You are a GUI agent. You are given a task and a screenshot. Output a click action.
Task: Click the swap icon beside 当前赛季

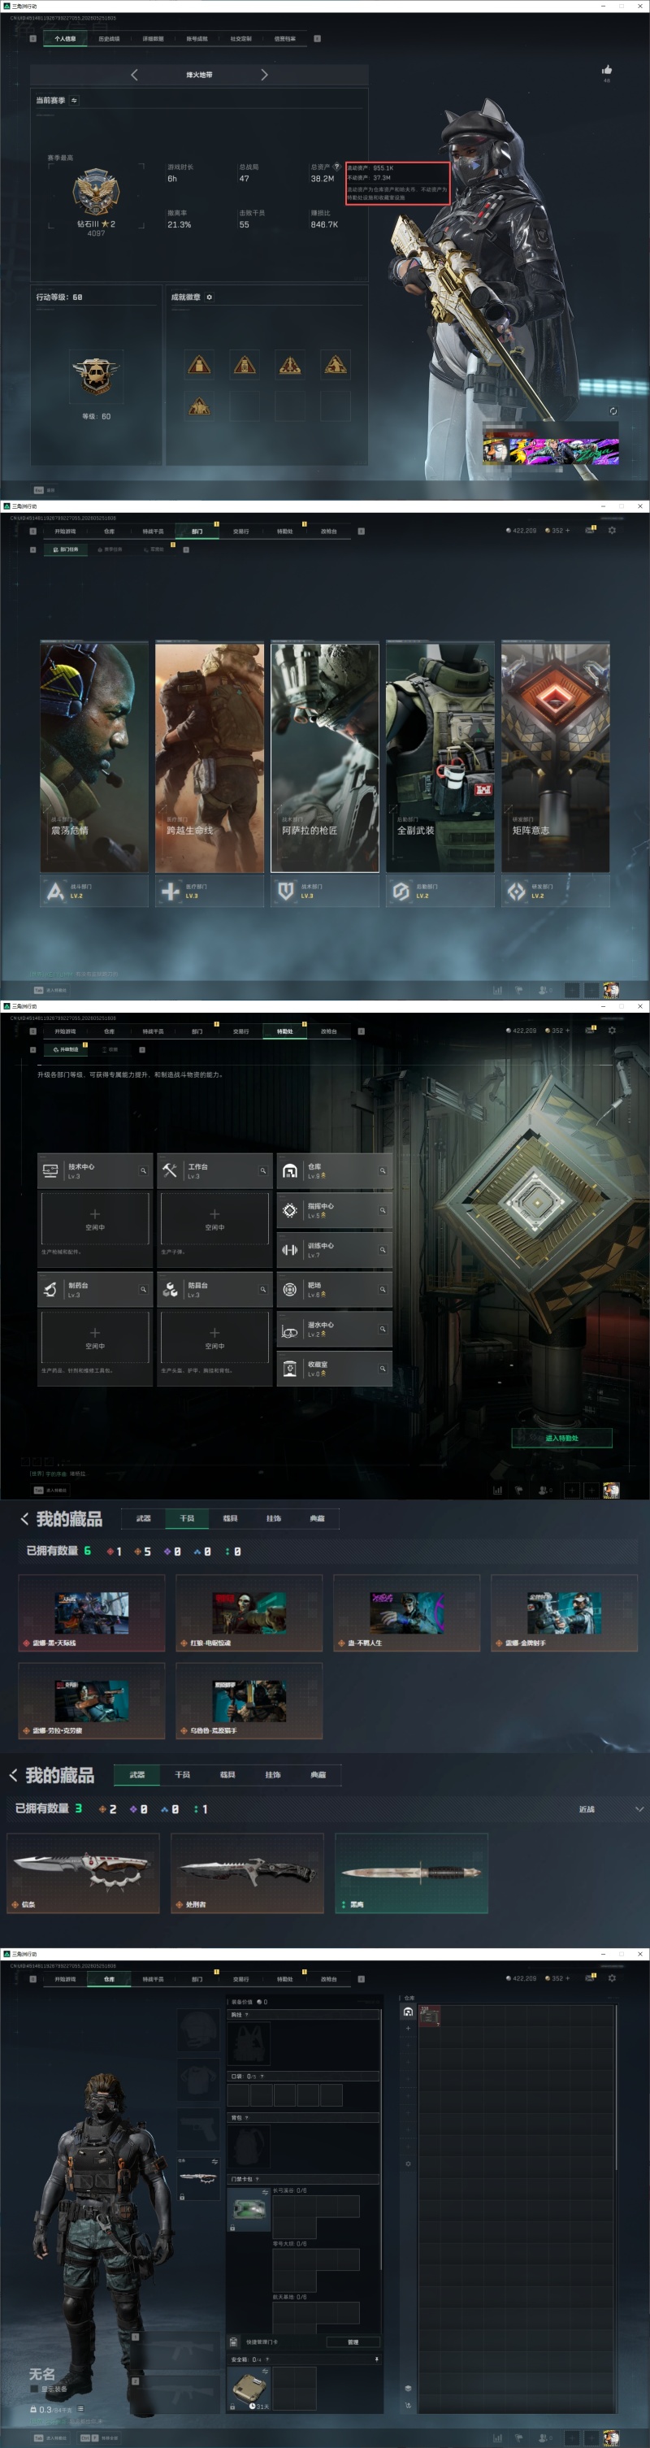[x=74, y=100]
